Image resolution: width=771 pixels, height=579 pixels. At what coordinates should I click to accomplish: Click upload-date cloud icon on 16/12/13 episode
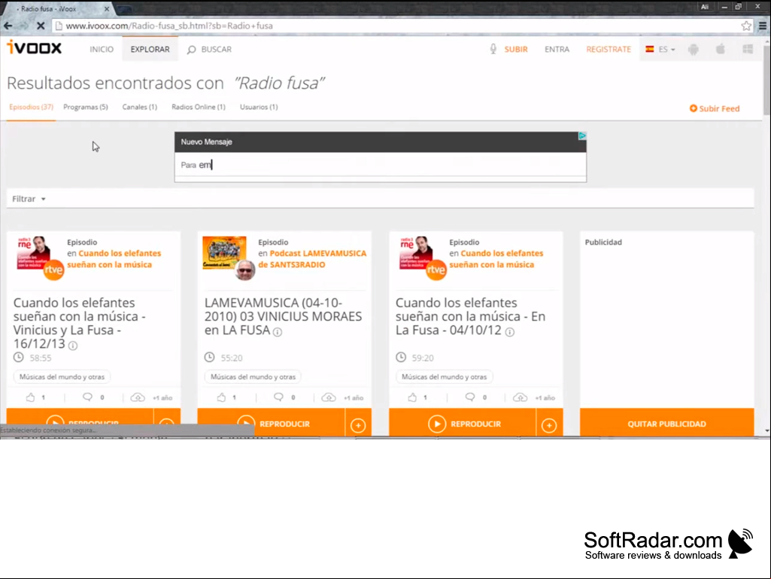coord(138,398)
